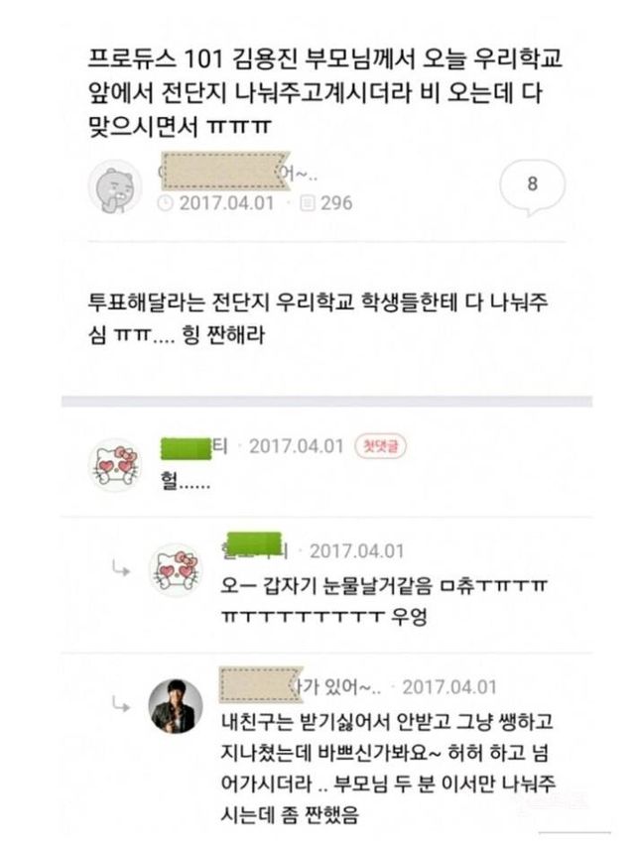635x845 pixels.
Task: Open the post title about 프로듀스 101 김용진
Action: coord(325,92)
